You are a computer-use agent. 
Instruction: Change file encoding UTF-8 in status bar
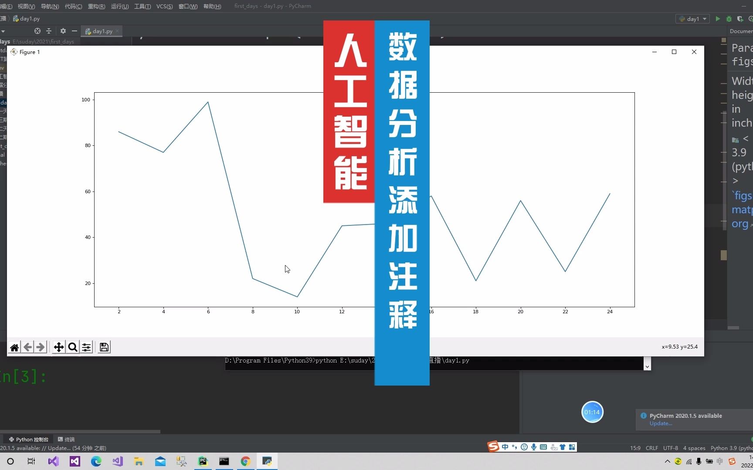(671, 448)
